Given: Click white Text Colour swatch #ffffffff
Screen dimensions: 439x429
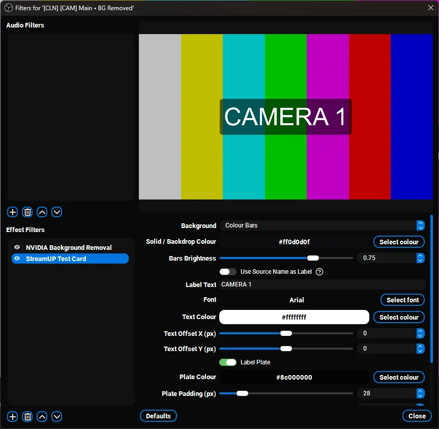Looking at the screenshot, I should [x=294, y=317].
